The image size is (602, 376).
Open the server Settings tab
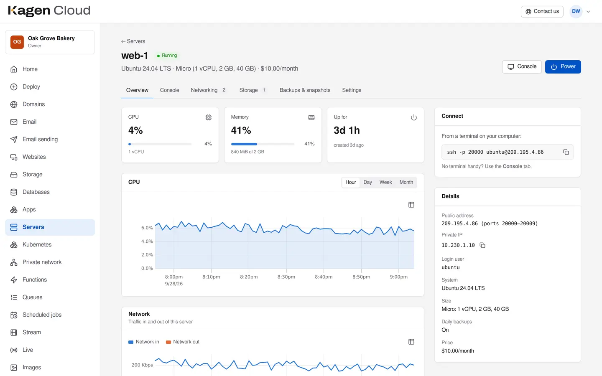352,90
